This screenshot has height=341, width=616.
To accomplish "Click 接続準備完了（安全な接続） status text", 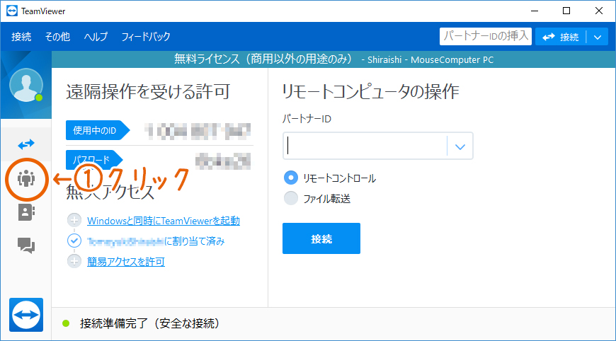I will tap(150, 323).
